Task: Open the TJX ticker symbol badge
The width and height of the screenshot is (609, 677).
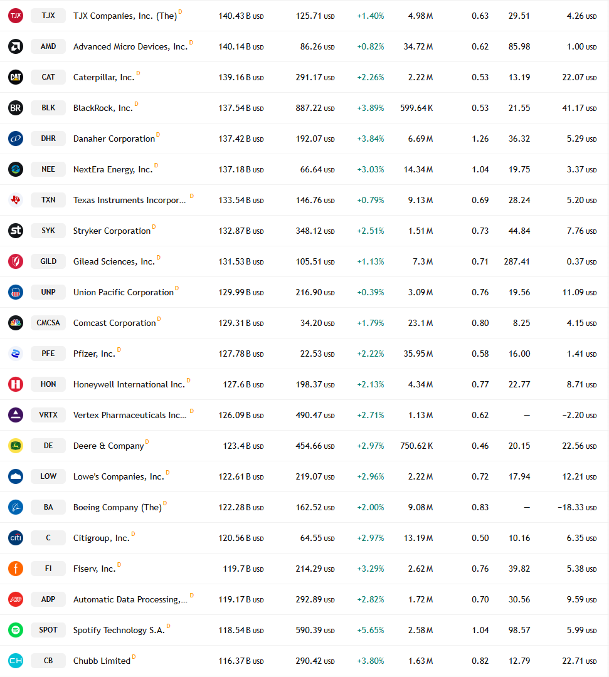Action: pos(48,16)
